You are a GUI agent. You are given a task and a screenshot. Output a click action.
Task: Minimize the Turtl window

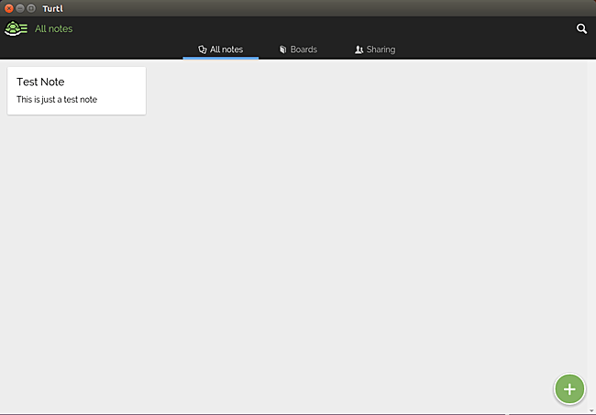[x=20, y=8]
